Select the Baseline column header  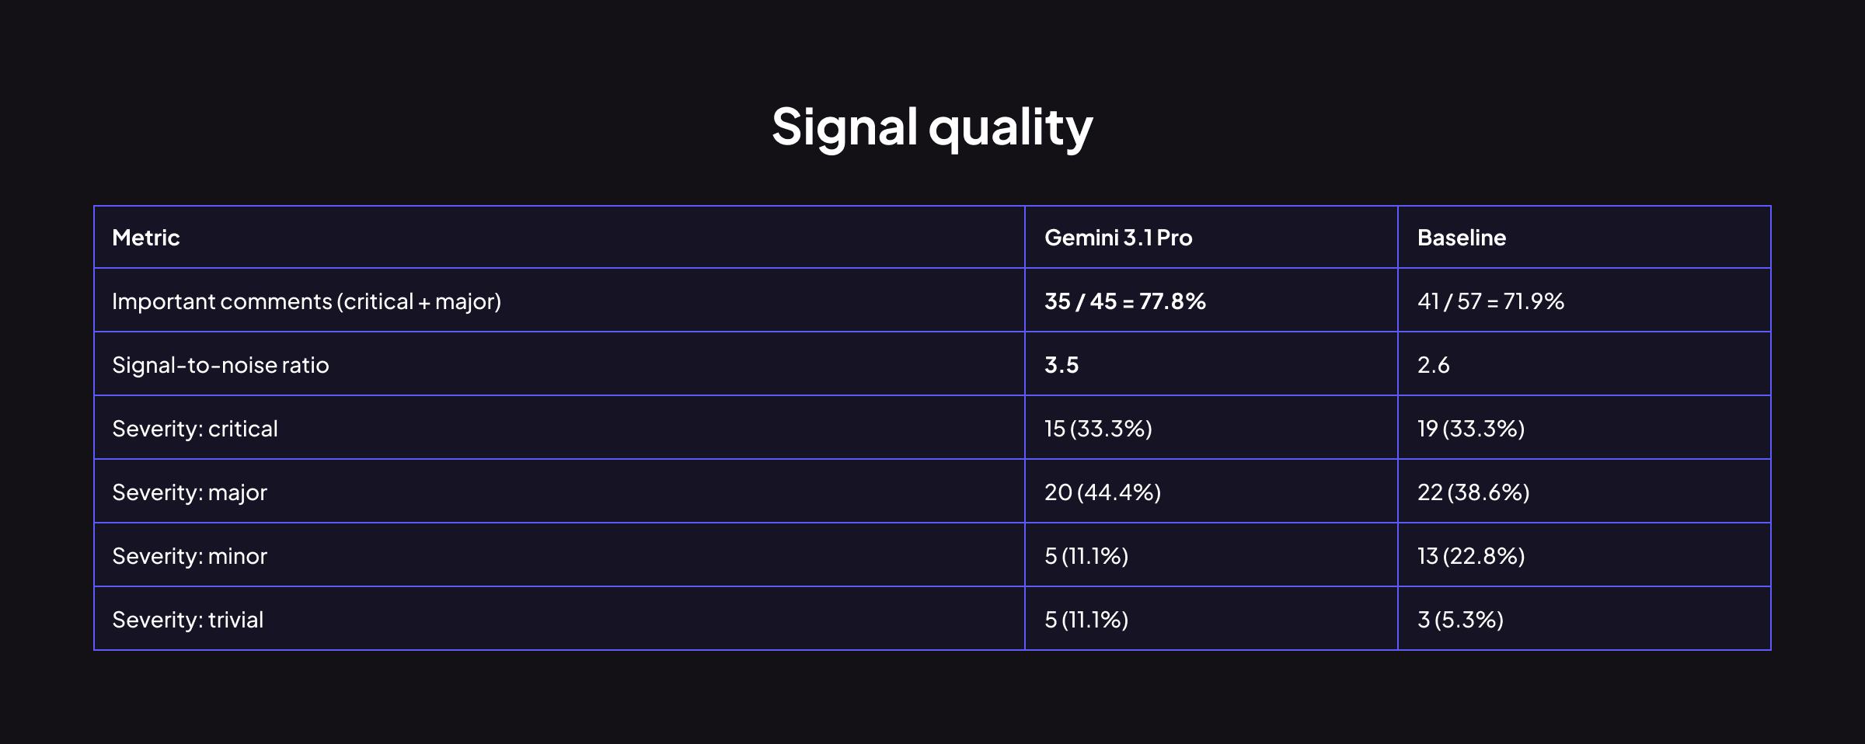1461,238
